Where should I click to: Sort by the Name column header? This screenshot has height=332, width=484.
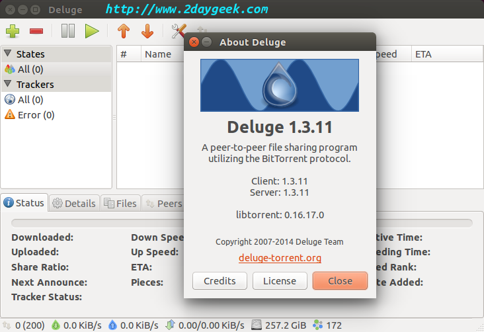pyautogui.click(x=163, y=54)
